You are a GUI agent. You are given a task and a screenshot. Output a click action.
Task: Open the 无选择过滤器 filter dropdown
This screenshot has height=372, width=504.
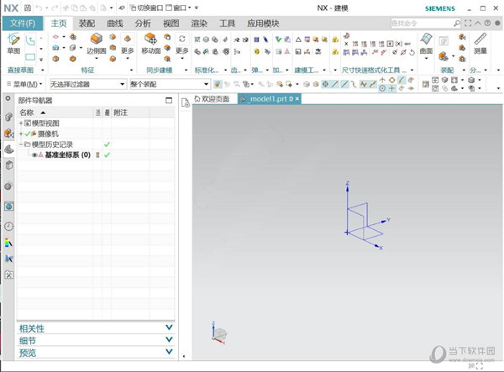click(x=87, y=84)
